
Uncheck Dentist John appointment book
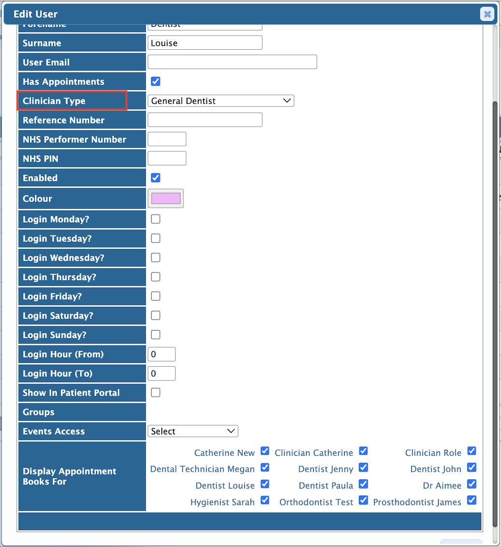click(472, 467)
